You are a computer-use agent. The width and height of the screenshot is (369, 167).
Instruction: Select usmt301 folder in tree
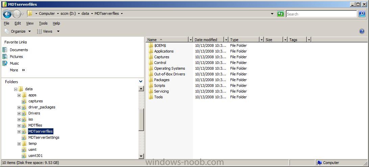point(35,156)
